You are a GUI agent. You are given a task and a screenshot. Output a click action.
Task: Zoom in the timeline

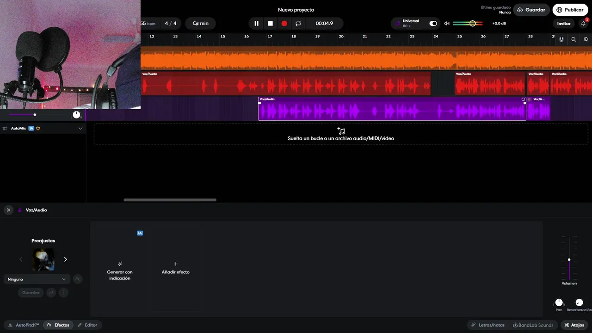coord(586,40)
